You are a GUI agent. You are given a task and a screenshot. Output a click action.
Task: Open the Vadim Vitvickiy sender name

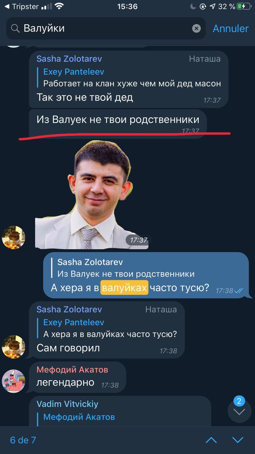tap(67, 404)
